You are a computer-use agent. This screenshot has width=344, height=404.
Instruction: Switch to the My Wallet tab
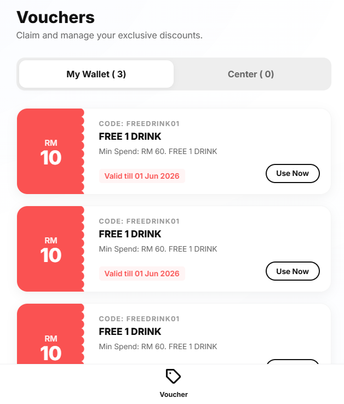tap(96, 74)
